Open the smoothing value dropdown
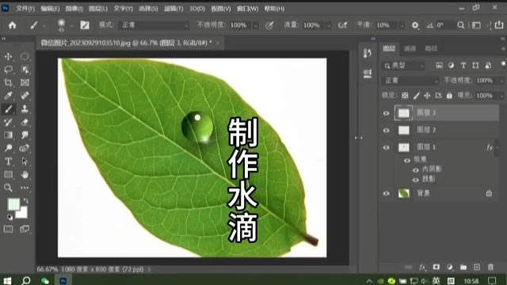Screen dimensions: 507x285 402,25
